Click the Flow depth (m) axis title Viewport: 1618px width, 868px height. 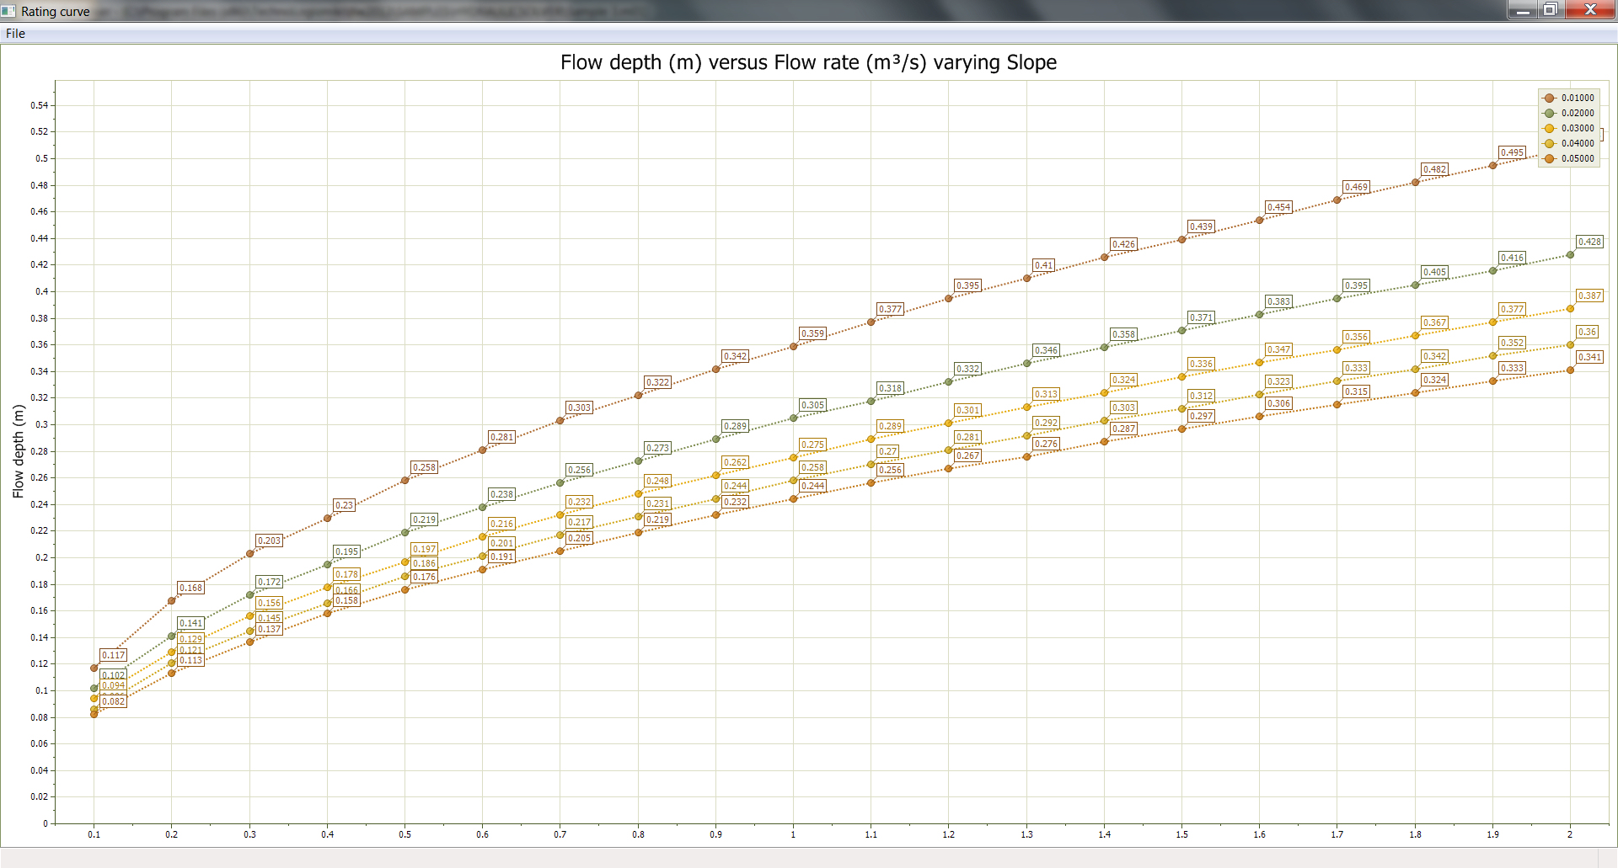coord(19,451)
